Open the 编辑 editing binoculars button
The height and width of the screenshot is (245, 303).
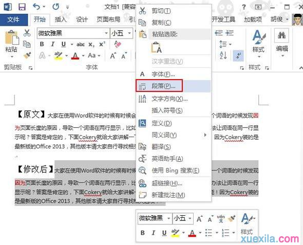282,43
